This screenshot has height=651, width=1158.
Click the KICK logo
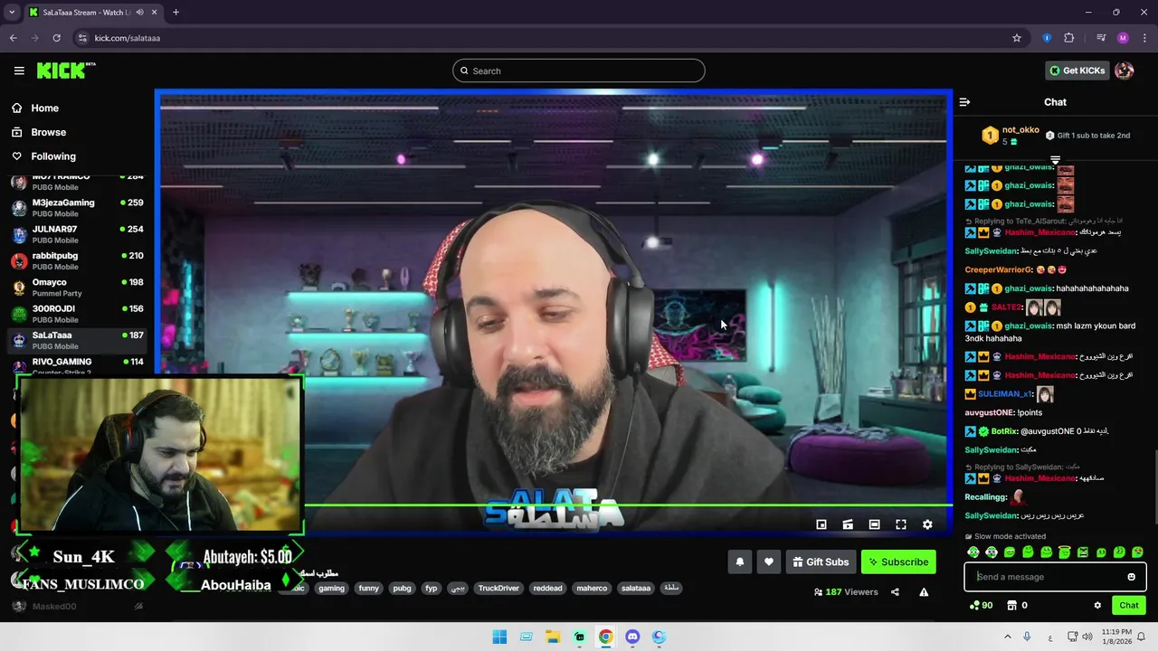click(66, 71)
